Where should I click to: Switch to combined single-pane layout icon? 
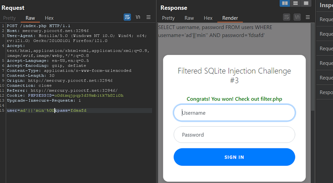306,3
